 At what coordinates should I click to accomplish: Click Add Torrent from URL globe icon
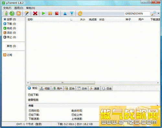[12, 14]
